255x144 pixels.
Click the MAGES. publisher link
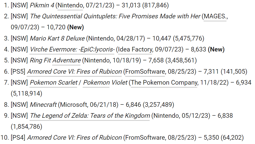point(215,16)
